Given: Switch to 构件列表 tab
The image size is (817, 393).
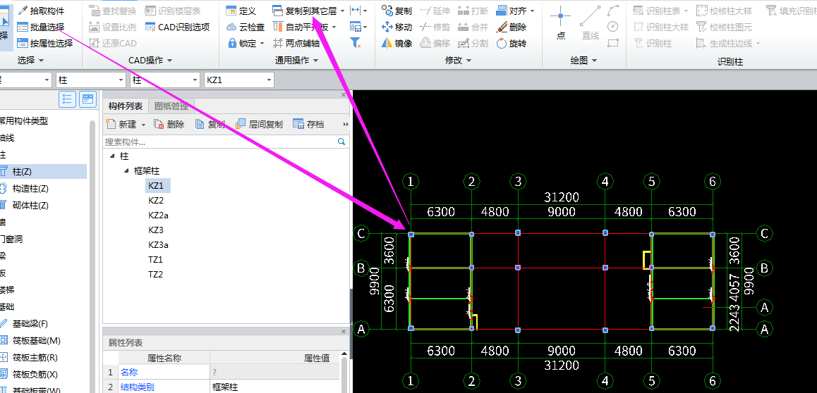Looking at the screenshot, I should 125,106.
